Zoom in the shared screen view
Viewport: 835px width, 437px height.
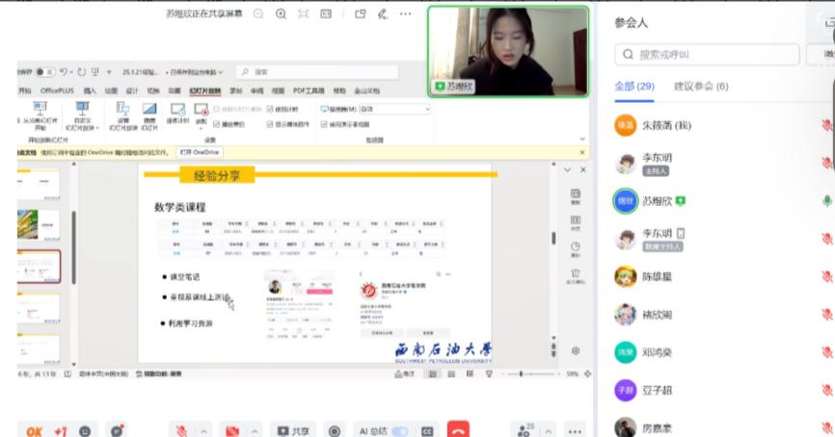click(281, 14)
